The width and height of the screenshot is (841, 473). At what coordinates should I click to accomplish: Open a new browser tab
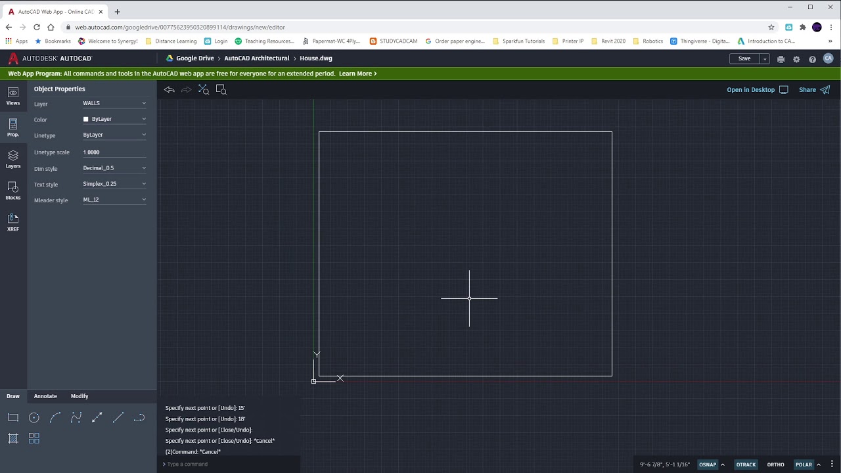point(117,12)
